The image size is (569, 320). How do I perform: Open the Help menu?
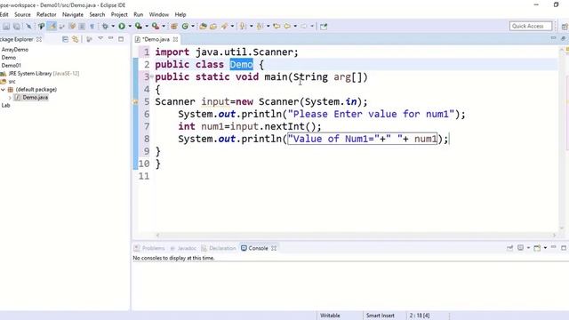180,14
